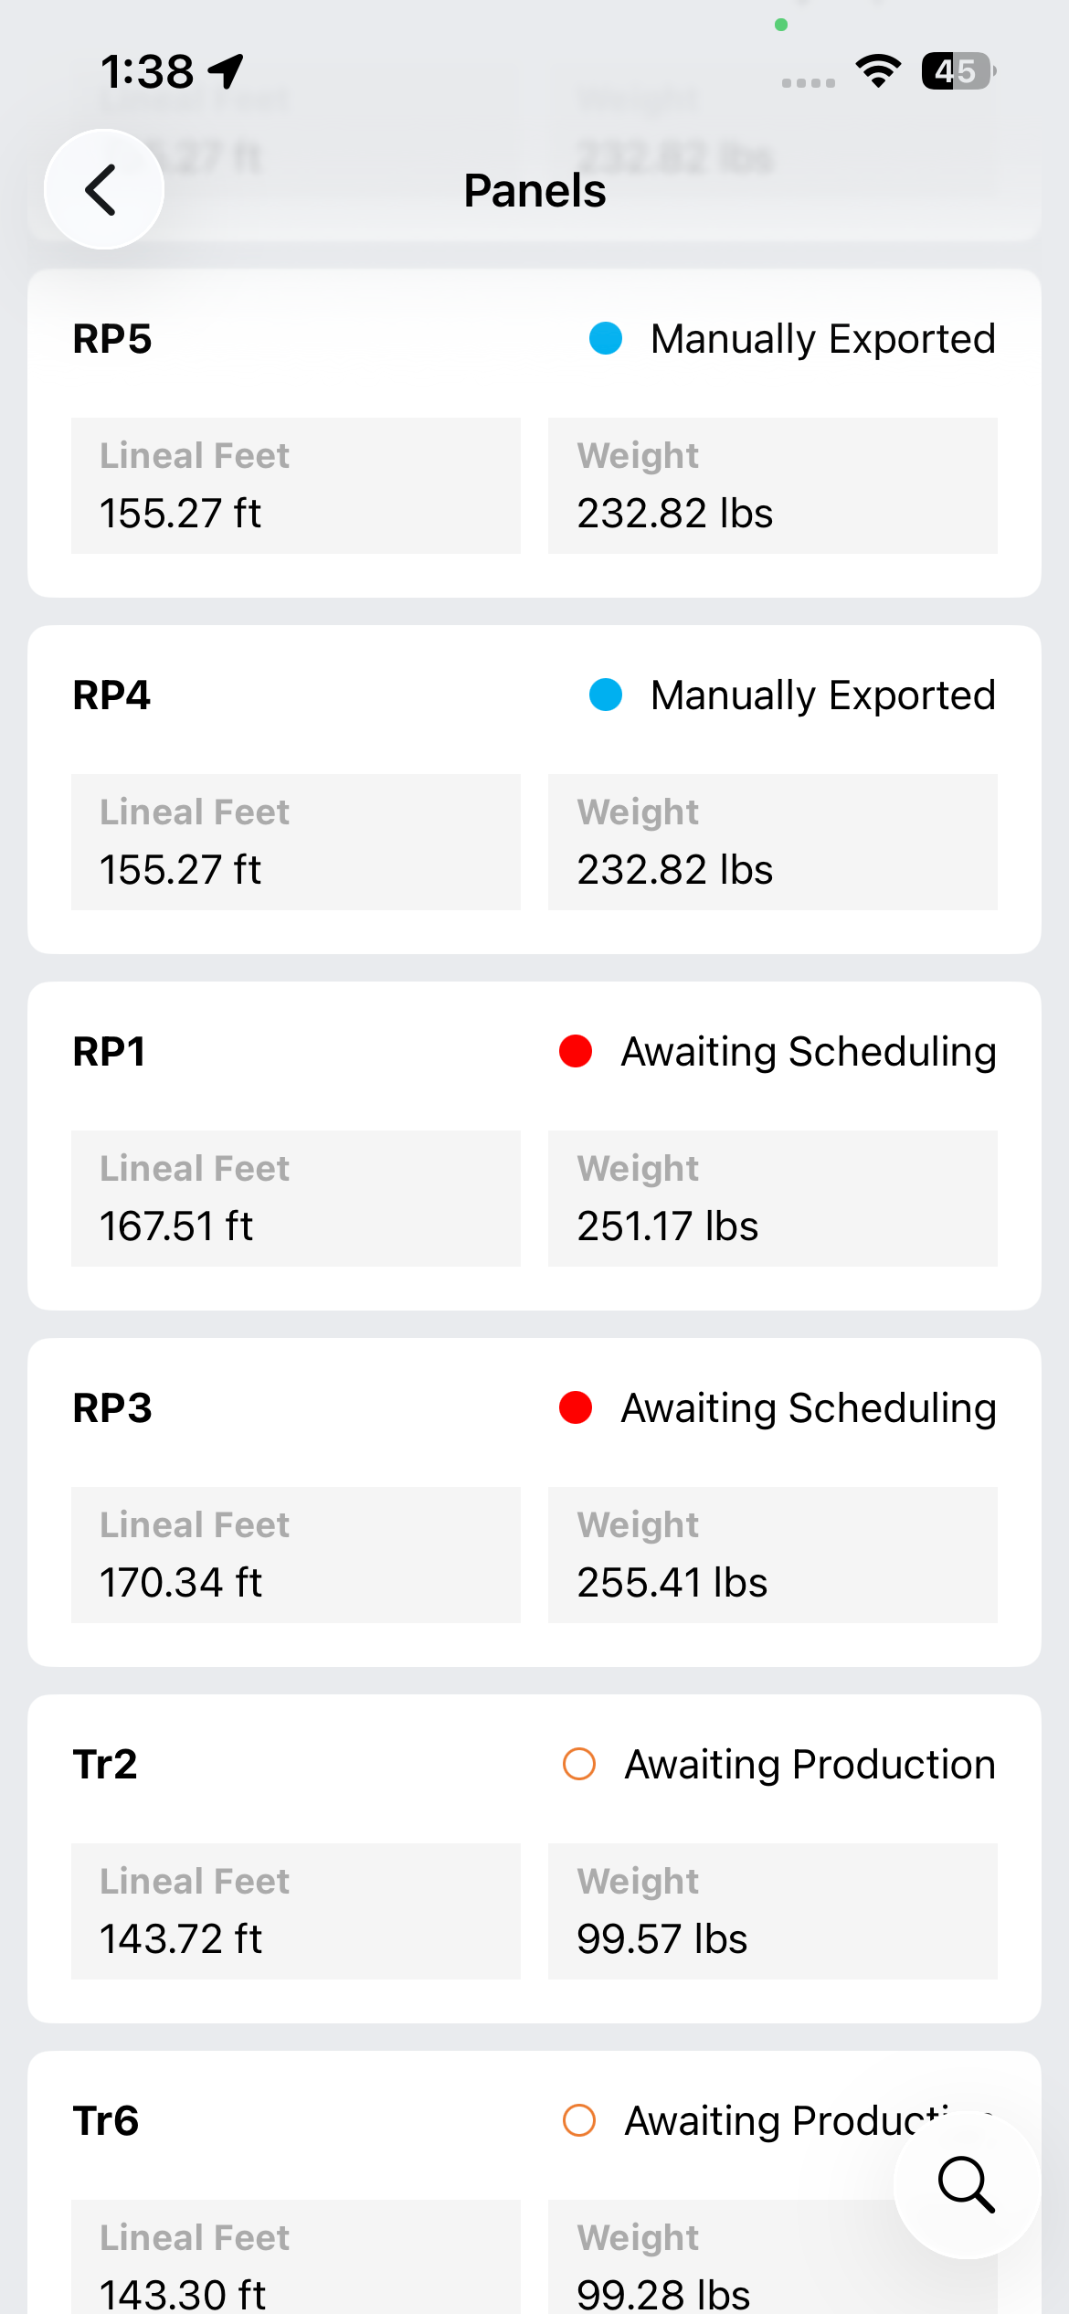Click the orange ring status on Tr2
The width and height of the screenshot is (1069, 2314).
click(x=579, y=1764)
